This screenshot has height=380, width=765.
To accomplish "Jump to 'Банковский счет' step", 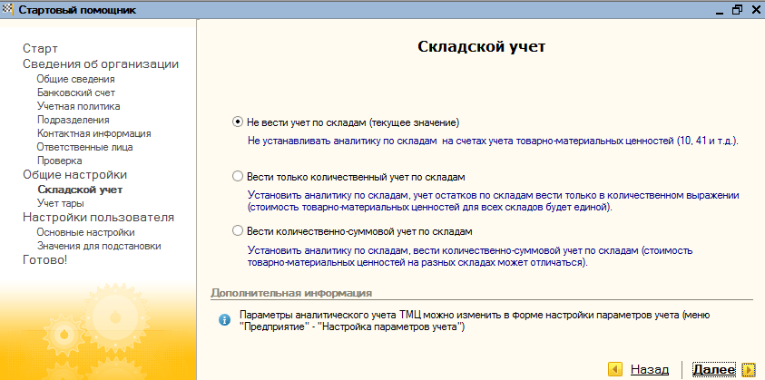I will 76,93.
